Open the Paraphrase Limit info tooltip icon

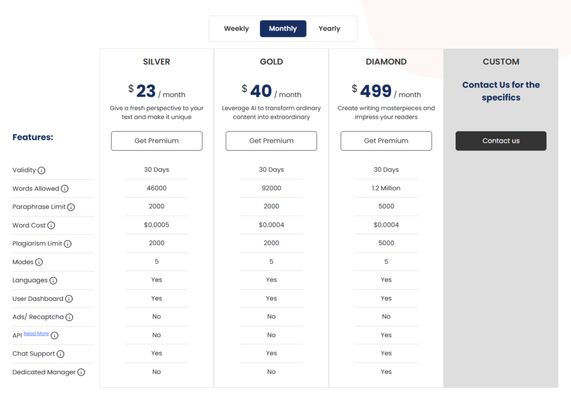(71, 207)
